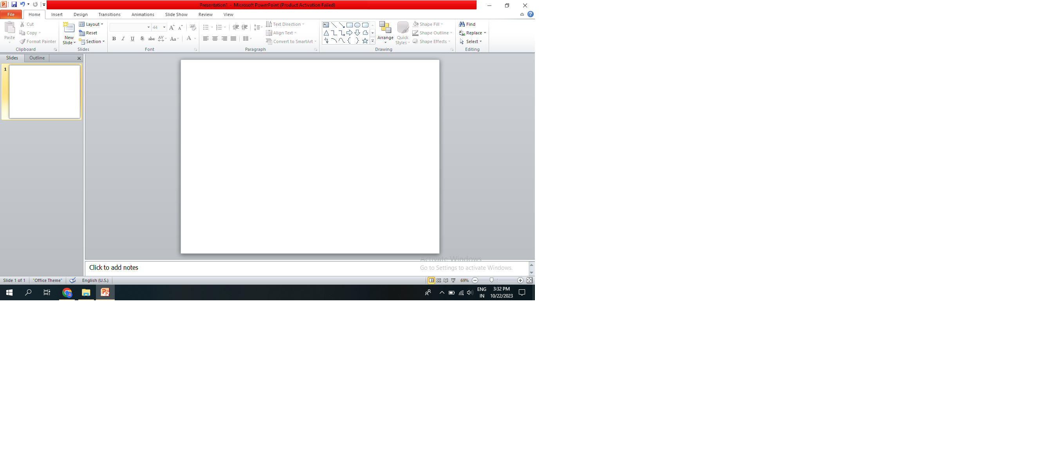The width and height of the screenshot is (1047, 452).
Task: Toggle Italic formatting
Action: coord(123,39)
